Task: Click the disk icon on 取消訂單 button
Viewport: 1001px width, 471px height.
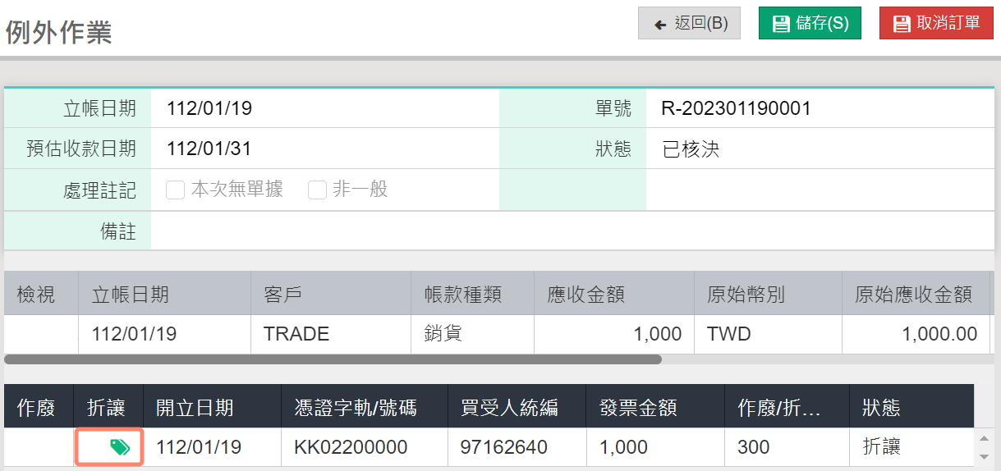Action: [x=902, y=24]
